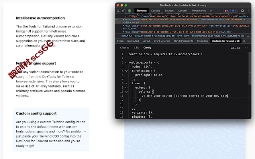Click line number 1 in gutter
This screenshot has height=159, width=255.
[122, 54]
